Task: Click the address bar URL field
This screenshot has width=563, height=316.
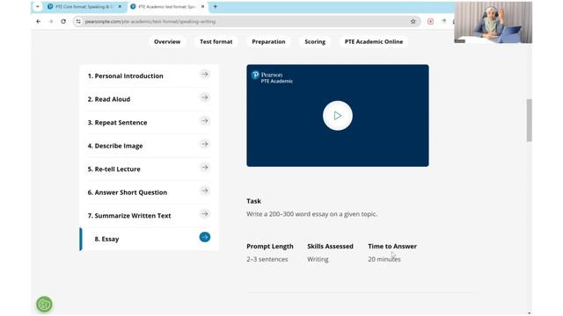Action: (246, 21)
